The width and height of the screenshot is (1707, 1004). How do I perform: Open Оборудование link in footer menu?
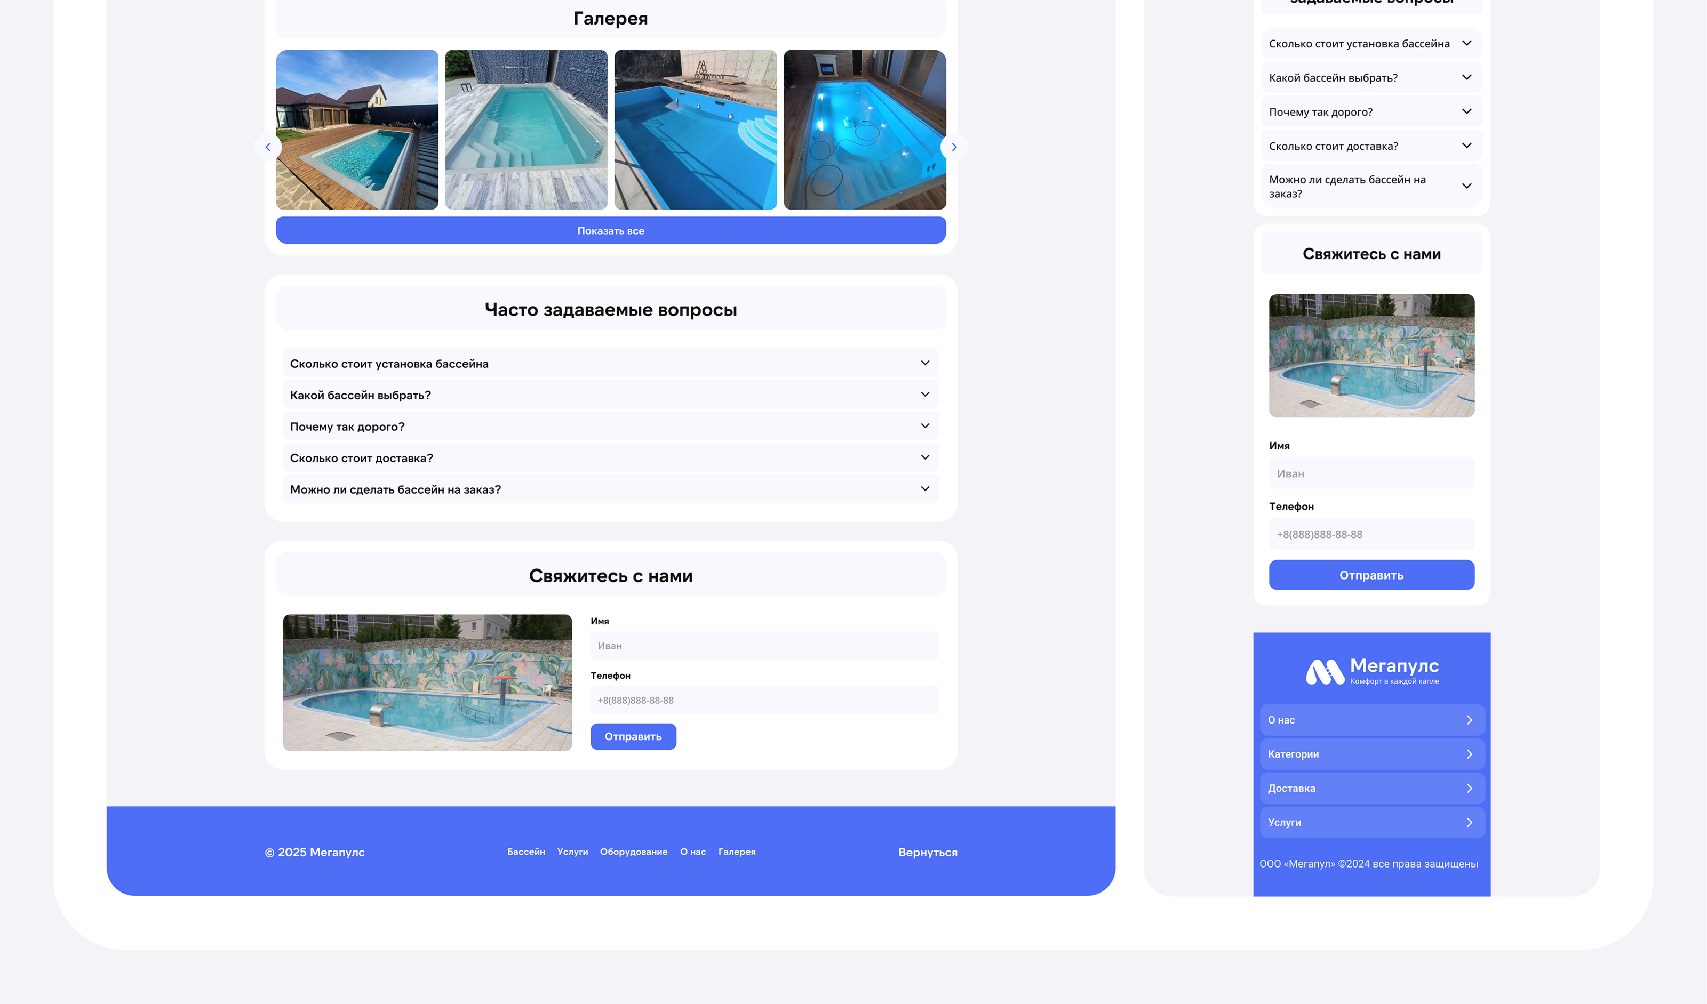[x=633, y=852]
